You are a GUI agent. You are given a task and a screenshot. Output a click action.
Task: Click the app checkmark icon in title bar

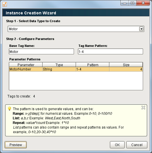coord(5,4)
